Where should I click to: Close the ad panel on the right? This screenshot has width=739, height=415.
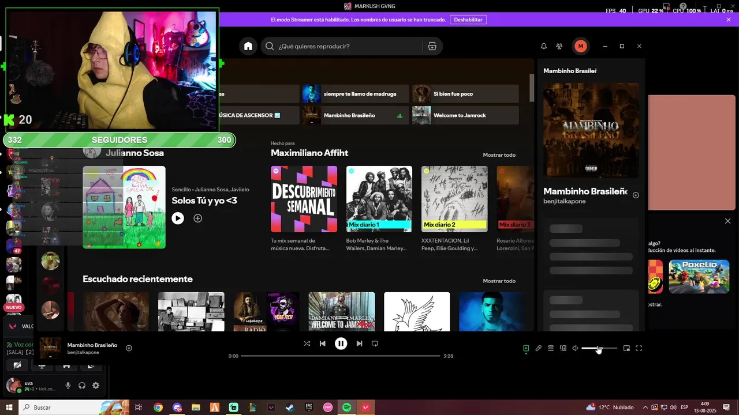727,221
